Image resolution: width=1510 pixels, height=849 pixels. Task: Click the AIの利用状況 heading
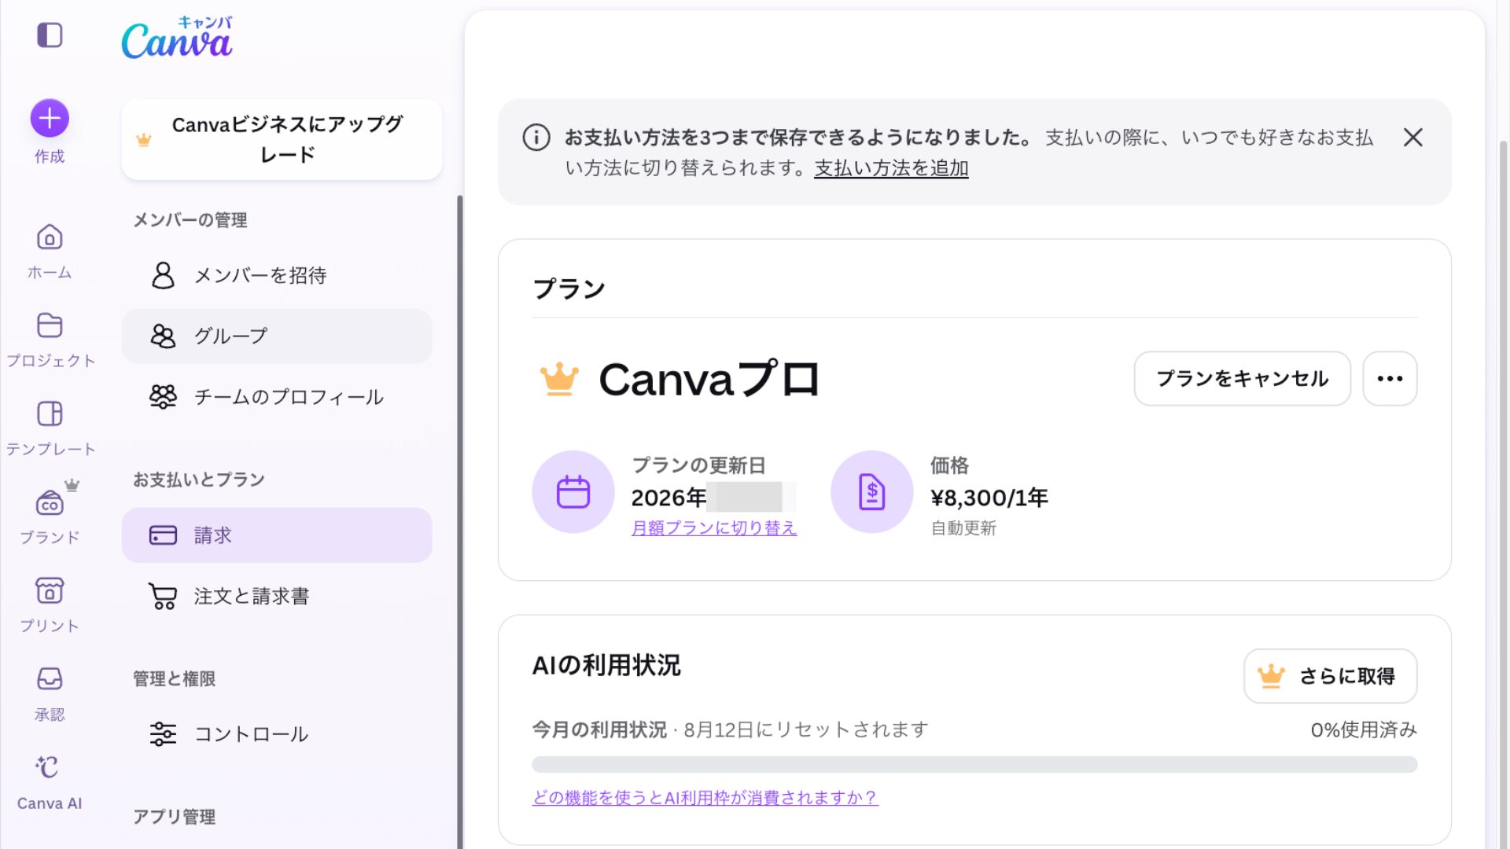pyautogui.click(x=606, y=666)
